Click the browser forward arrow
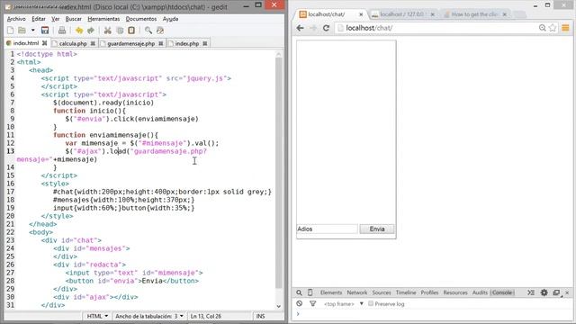 coord(313,28)
